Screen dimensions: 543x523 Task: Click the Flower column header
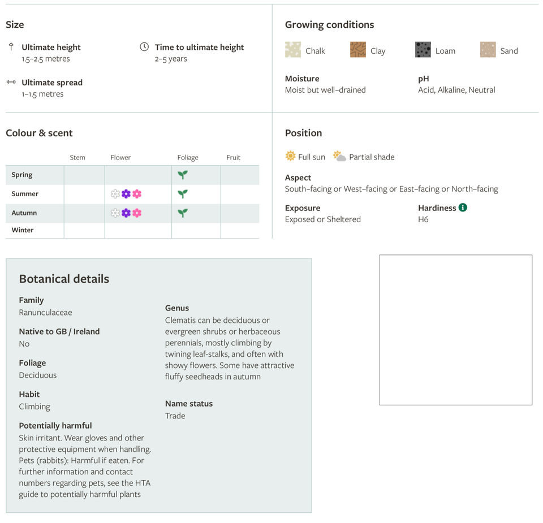120,157
